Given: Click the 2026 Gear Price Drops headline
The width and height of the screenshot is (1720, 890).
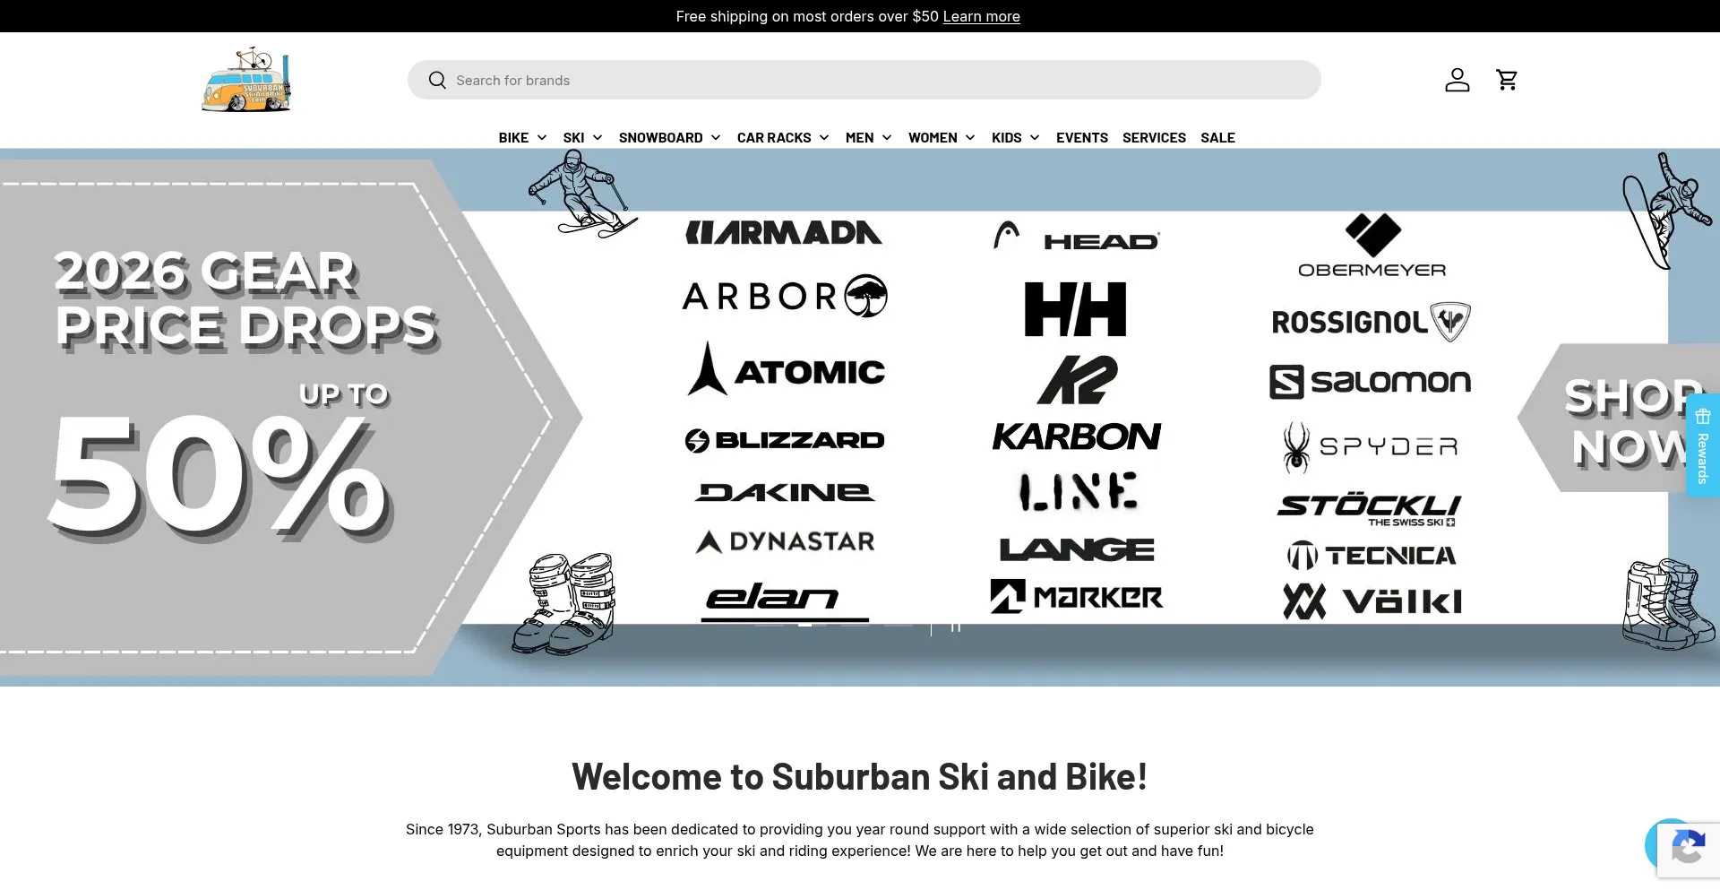Looking at the screenshot, I should [x=245, y=299].
